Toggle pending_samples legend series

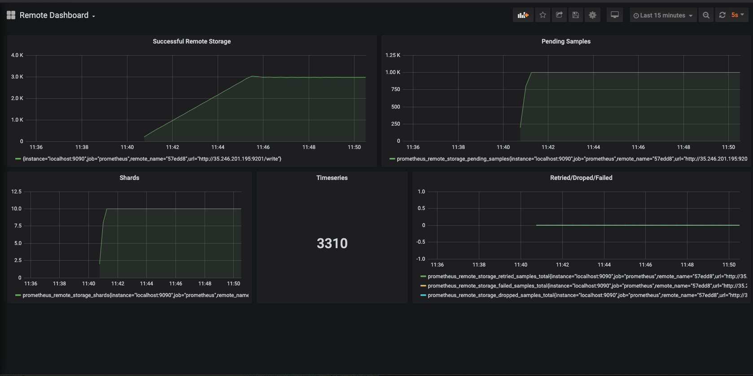point(572,159)
